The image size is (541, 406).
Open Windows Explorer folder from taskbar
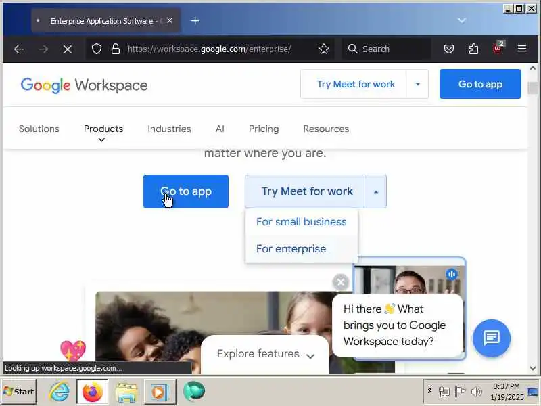pos(126,392)
